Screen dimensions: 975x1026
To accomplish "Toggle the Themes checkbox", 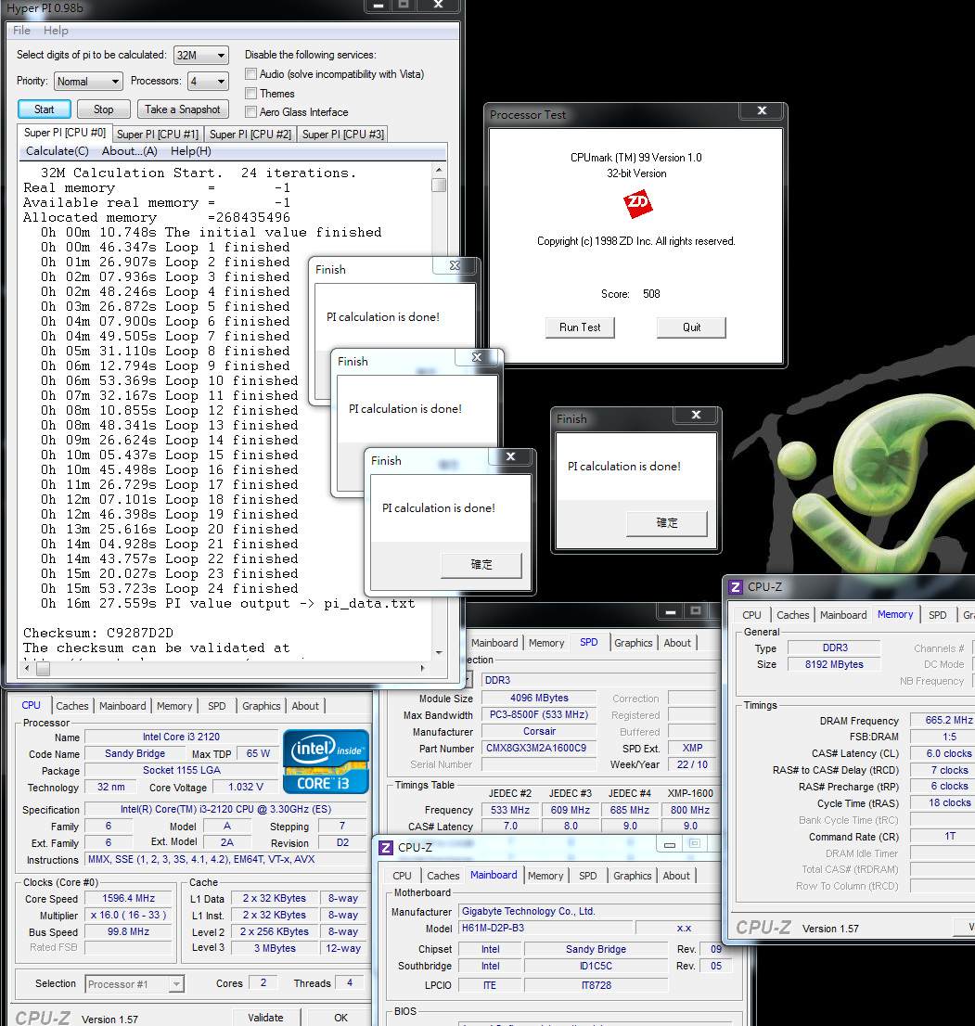I will pos(250,93).
